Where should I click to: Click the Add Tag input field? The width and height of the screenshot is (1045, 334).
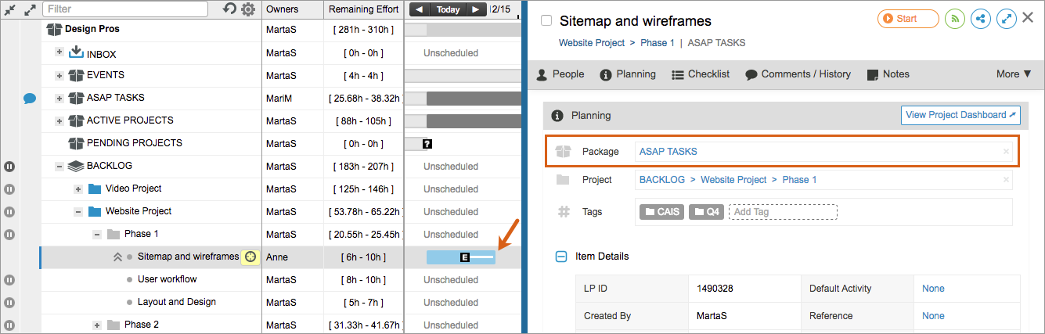click(782, 212)
